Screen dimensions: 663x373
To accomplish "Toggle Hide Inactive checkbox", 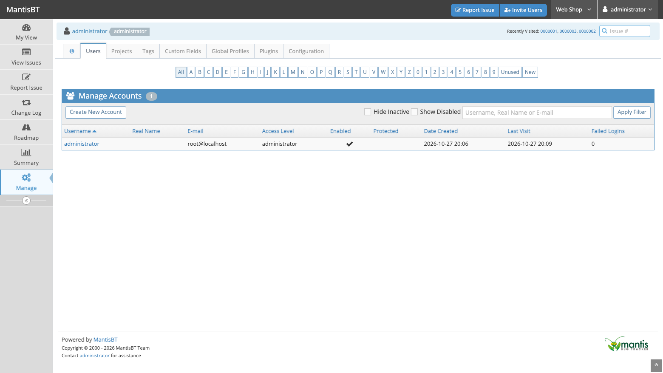I will (368, 112).
